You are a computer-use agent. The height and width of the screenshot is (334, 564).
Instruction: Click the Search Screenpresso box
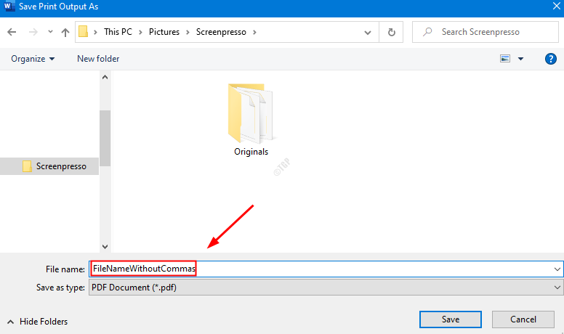(486, 32)
